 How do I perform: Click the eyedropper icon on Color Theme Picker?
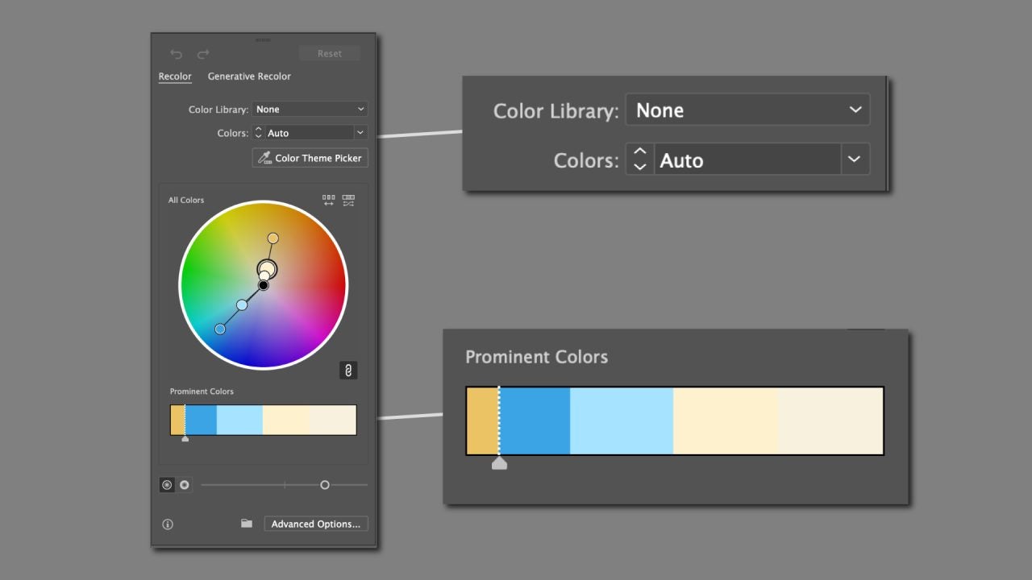pyautogui.click(x=264, y=158)
